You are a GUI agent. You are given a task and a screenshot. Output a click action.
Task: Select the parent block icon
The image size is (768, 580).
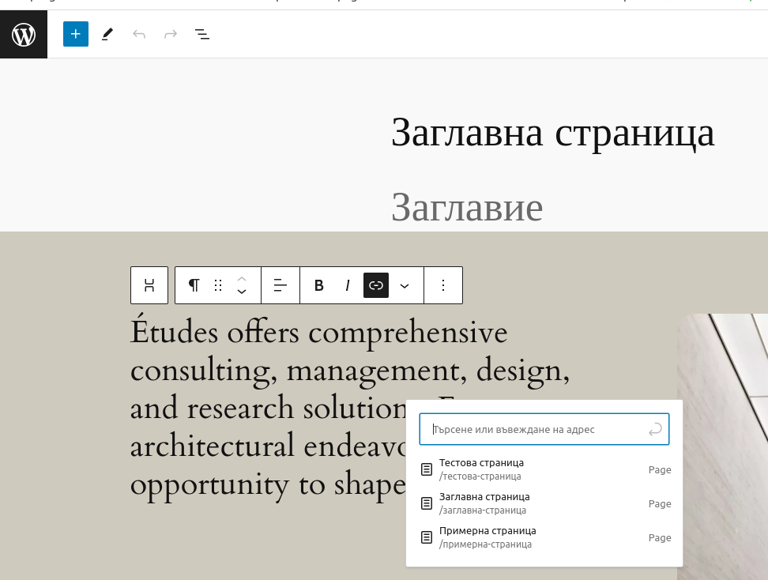(x=149, y=285)
